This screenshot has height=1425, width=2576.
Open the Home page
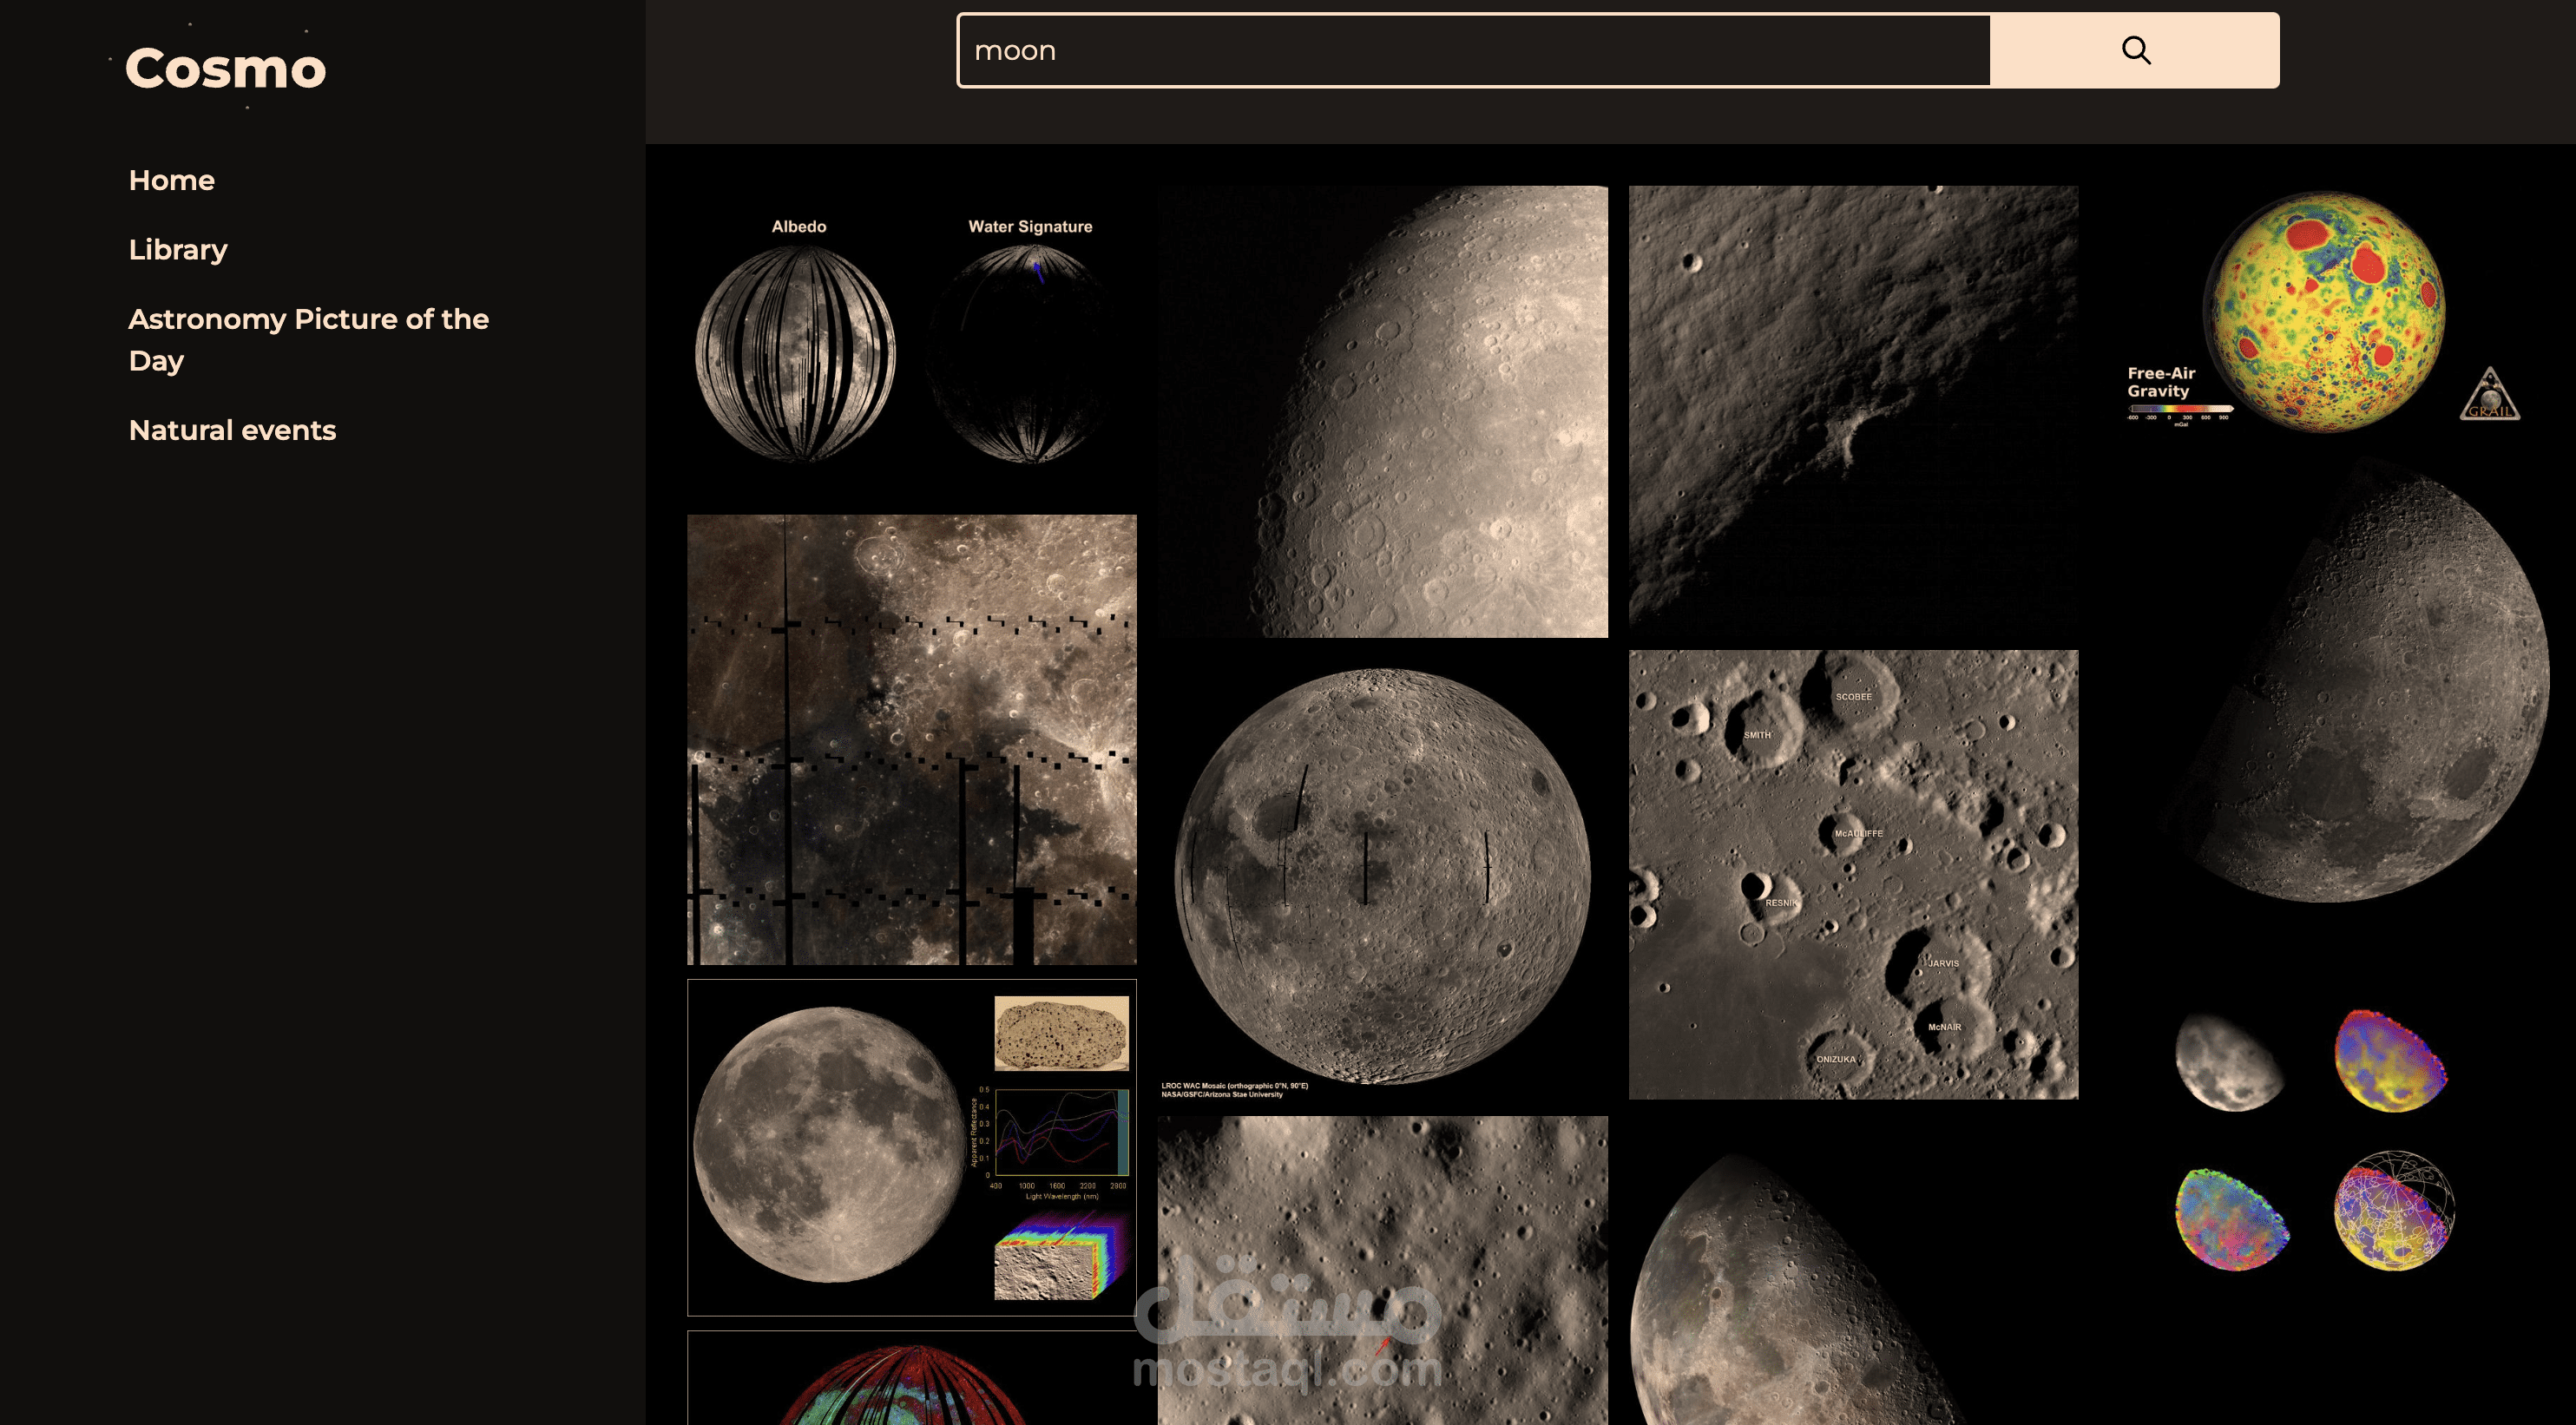coord(171,180)
